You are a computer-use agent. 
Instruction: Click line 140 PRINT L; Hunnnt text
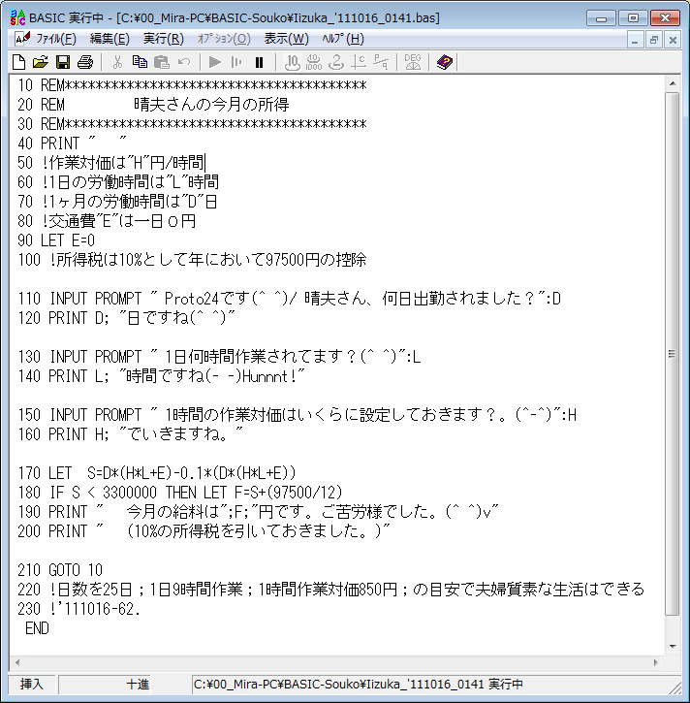click(x=161, y=376)
